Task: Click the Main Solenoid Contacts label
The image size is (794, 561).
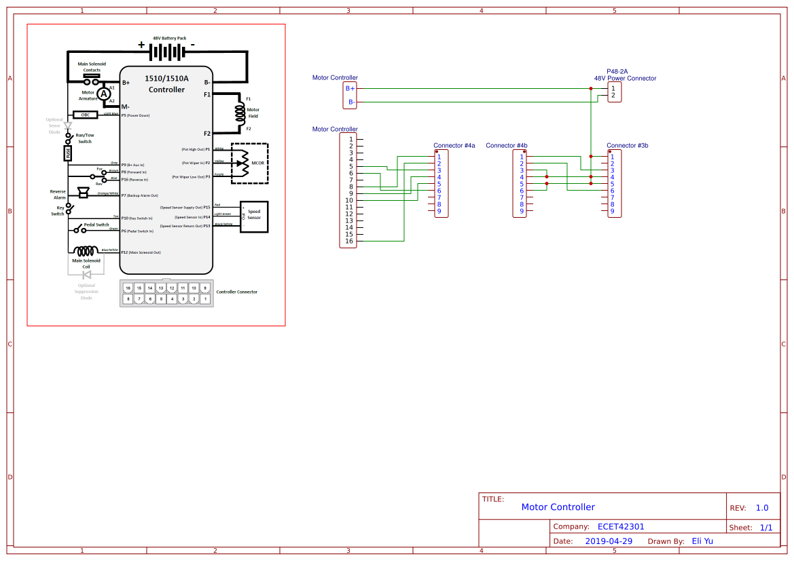Action: [x=92, y=66]
